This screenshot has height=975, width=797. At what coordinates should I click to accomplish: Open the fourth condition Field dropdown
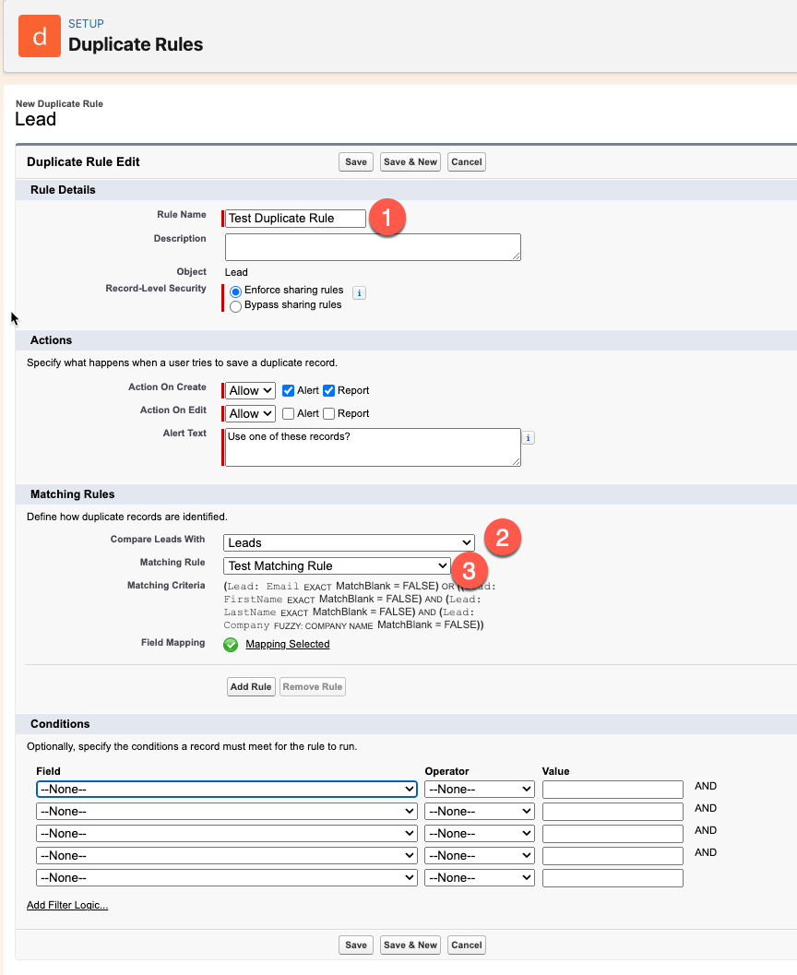click(226, 856)
